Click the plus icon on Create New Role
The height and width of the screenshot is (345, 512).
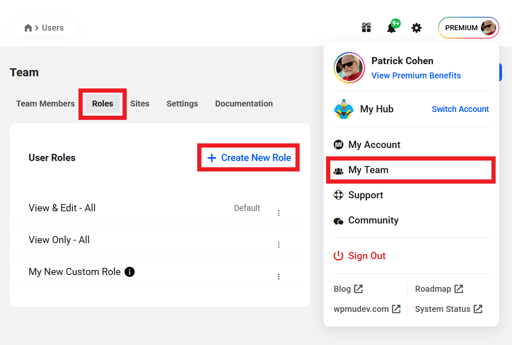[212, 158]
